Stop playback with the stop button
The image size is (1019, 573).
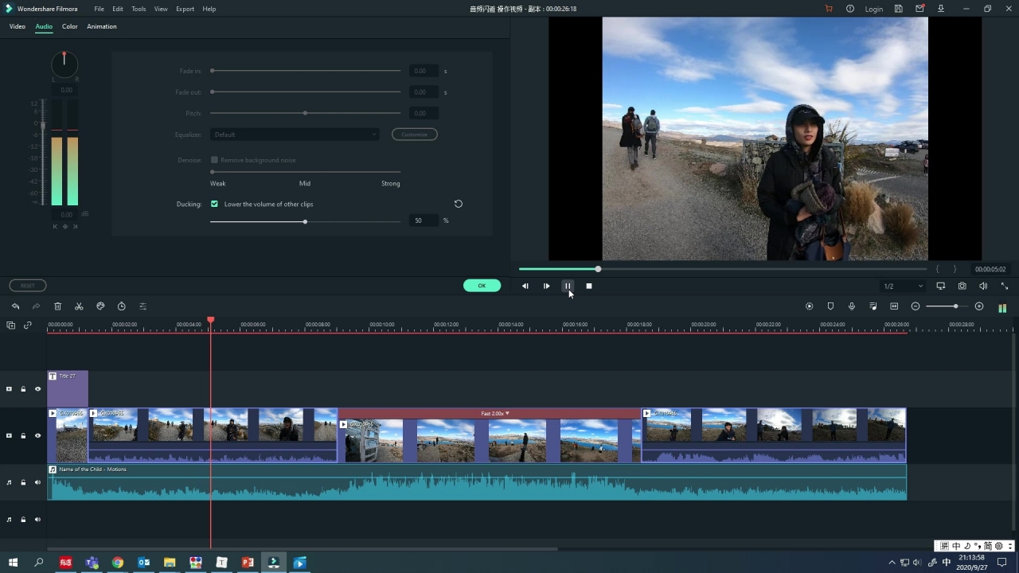pyautogui.click(x=589, y=286)
